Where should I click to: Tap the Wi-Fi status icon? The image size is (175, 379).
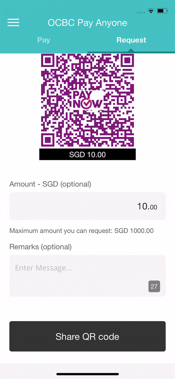pos(151,11)
